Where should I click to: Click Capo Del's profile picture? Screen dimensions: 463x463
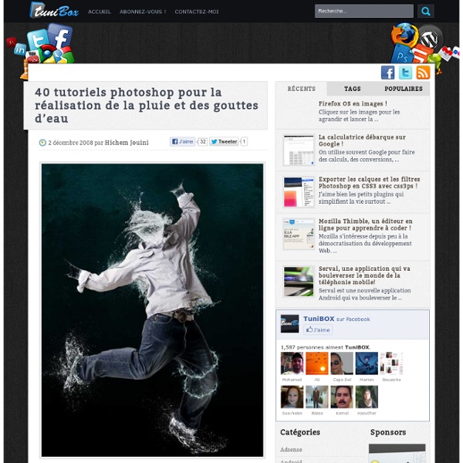342,363
